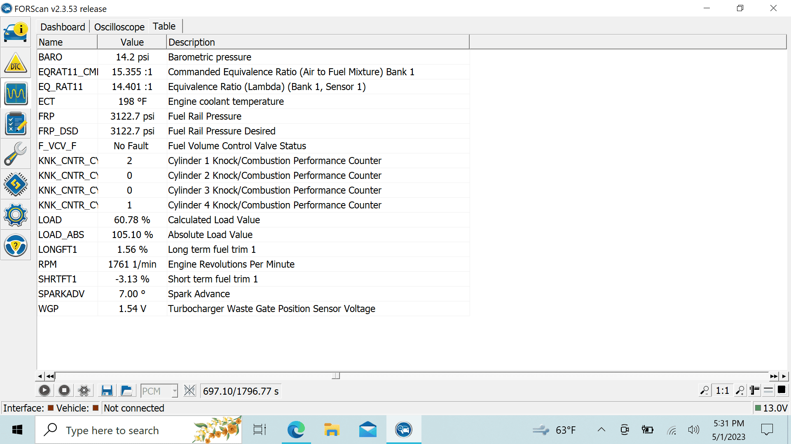Image resolution: width=791 pixels, height=444 pixels.
Task: Click the line style icon
Action: [x=768, y=391]
